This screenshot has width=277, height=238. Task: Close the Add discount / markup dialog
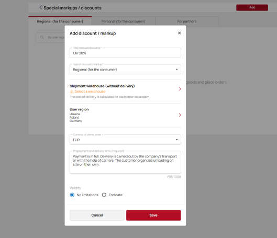(179, 33)
